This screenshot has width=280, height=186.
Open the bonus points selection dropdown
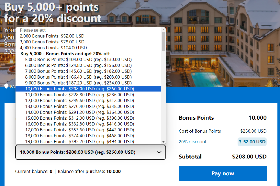(x=91, y=152)
